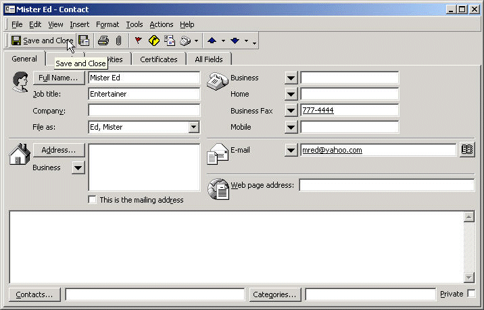484x310 pixels.
Task: Click the Categories... button
Action: click(274, 294)
